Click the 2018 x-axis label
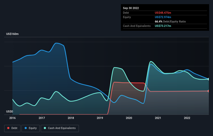The height and width of the screenshot is (136, 213). (71, 118)
